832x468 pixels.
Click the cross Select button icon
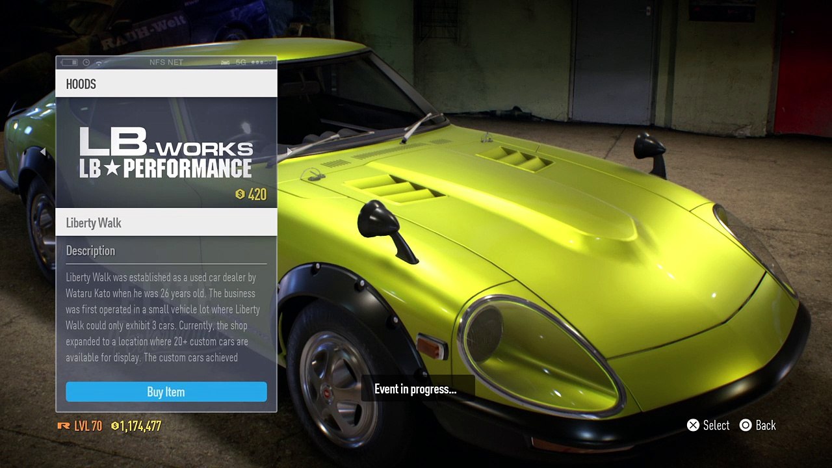tap(694, 425)
